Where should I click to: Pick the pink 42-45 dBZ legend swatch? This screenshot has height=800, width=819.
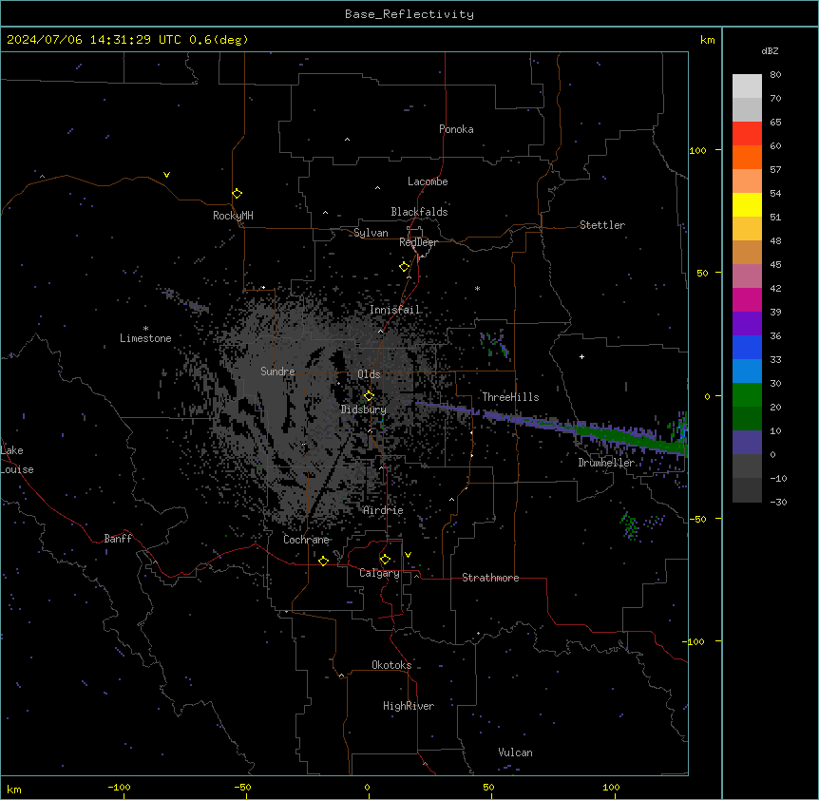[x=747, y=276]
